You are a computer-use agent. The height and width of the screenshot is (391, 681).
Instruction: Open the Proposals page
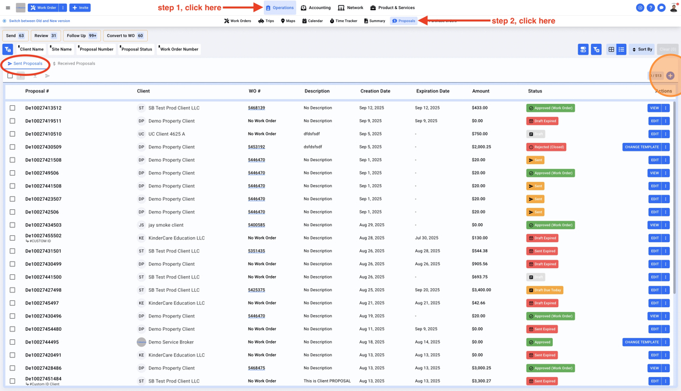pos(404,21)
